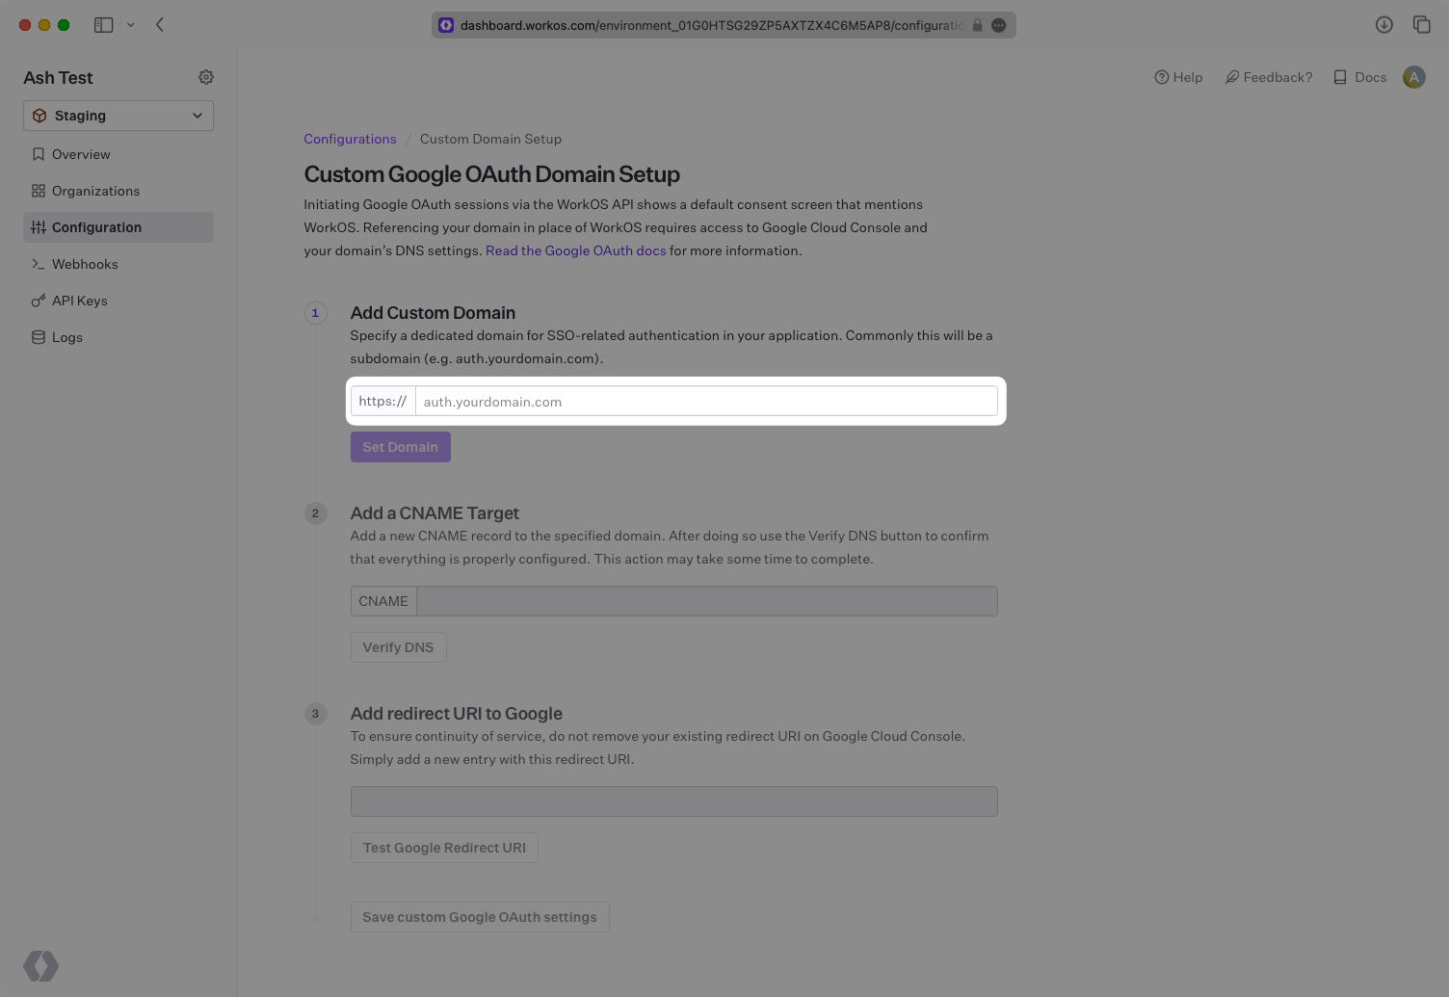
Task: Open the API Keys section
Action: [x=80, y=301]
